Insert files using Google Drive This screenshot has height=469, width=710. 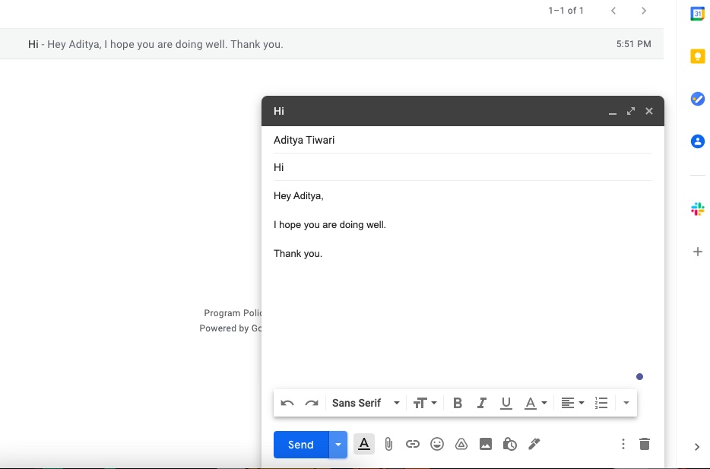click(x=461, y=444)
